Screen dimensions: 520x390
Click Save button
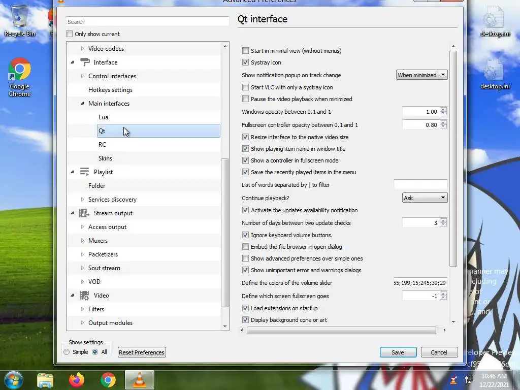(398, 352)
